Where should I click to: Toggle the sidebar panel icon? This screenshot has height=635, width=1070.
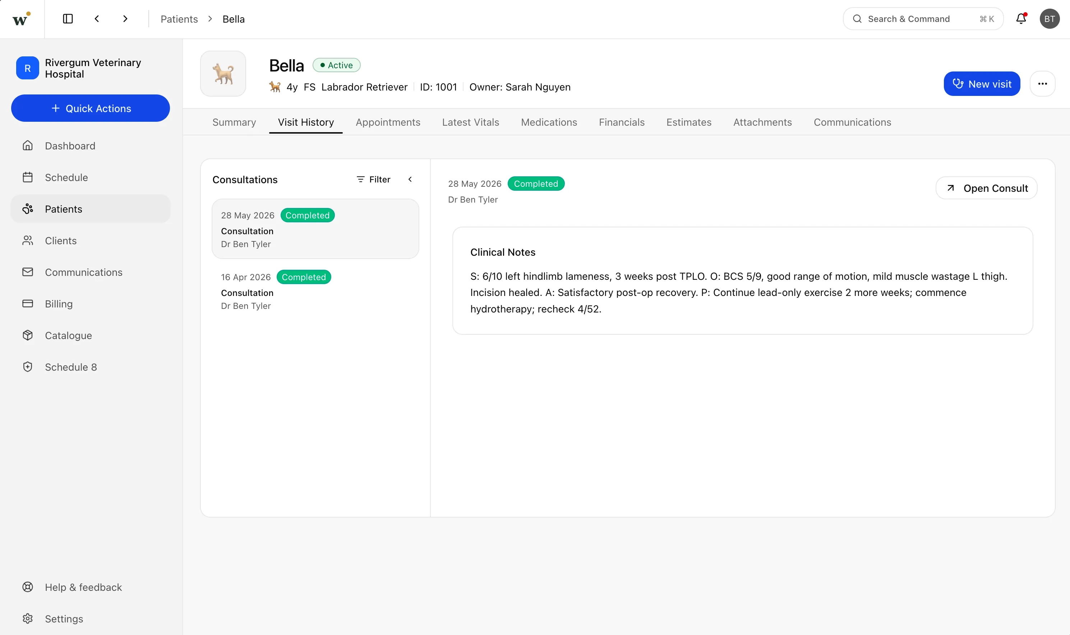coord(68,19)
